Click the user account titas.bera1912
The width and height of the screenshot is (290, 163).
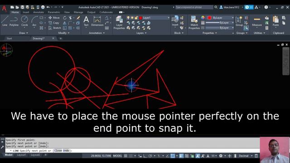(x=229, y=7)
